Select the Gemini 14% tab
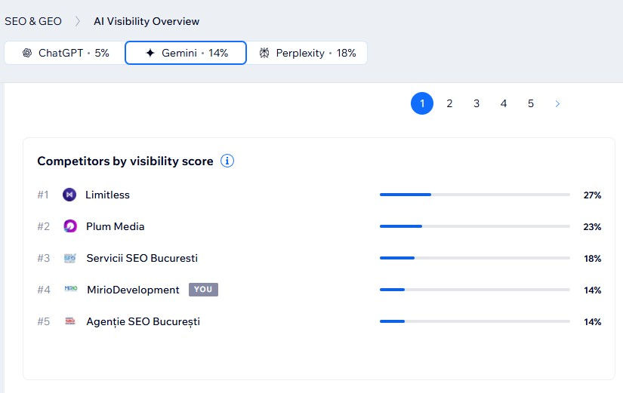Viewport: 623px width, 393px height. (x=186, y=53)
